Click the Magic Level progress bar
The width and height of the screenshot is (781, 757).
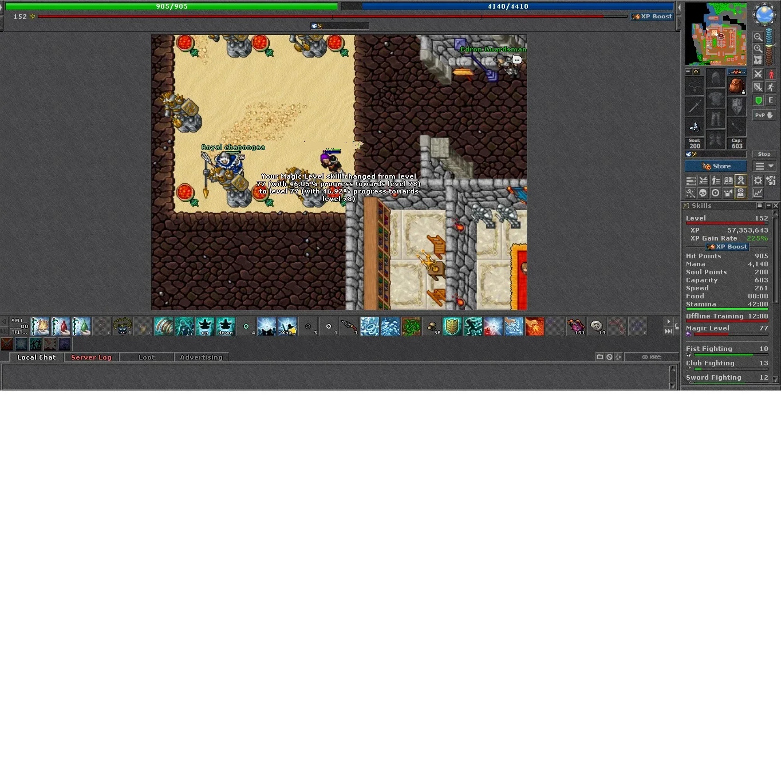click(731, 334)
